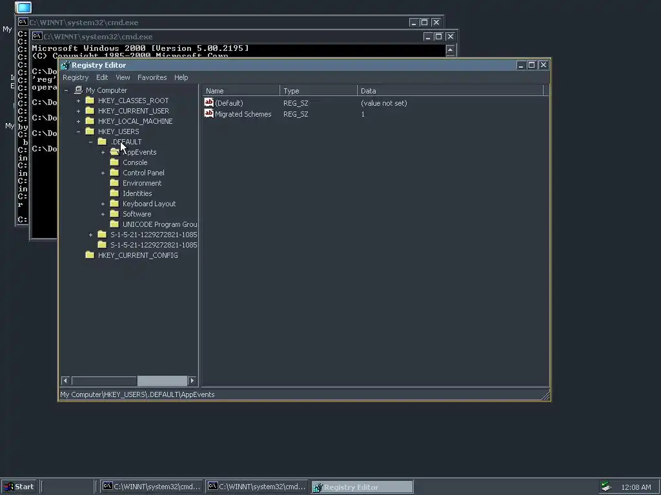Screen dimensions: 661x495
Task: Open the Edit menu
Action: pos(102,77)
